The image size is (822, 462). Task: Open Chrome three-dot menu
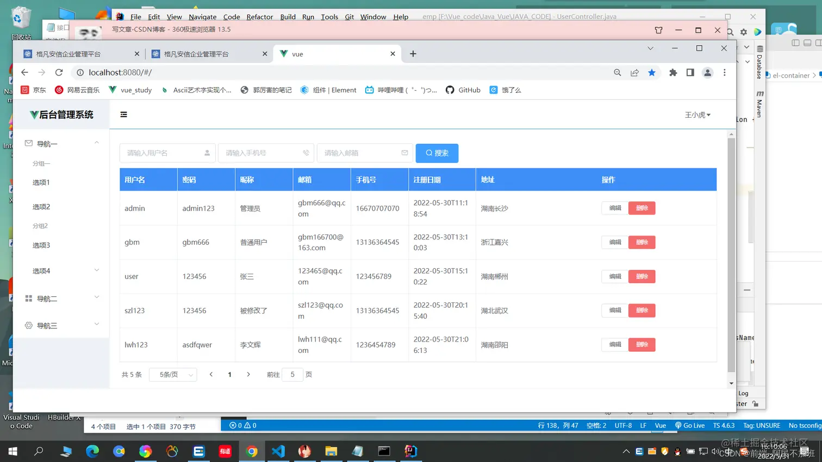point(725,72)
